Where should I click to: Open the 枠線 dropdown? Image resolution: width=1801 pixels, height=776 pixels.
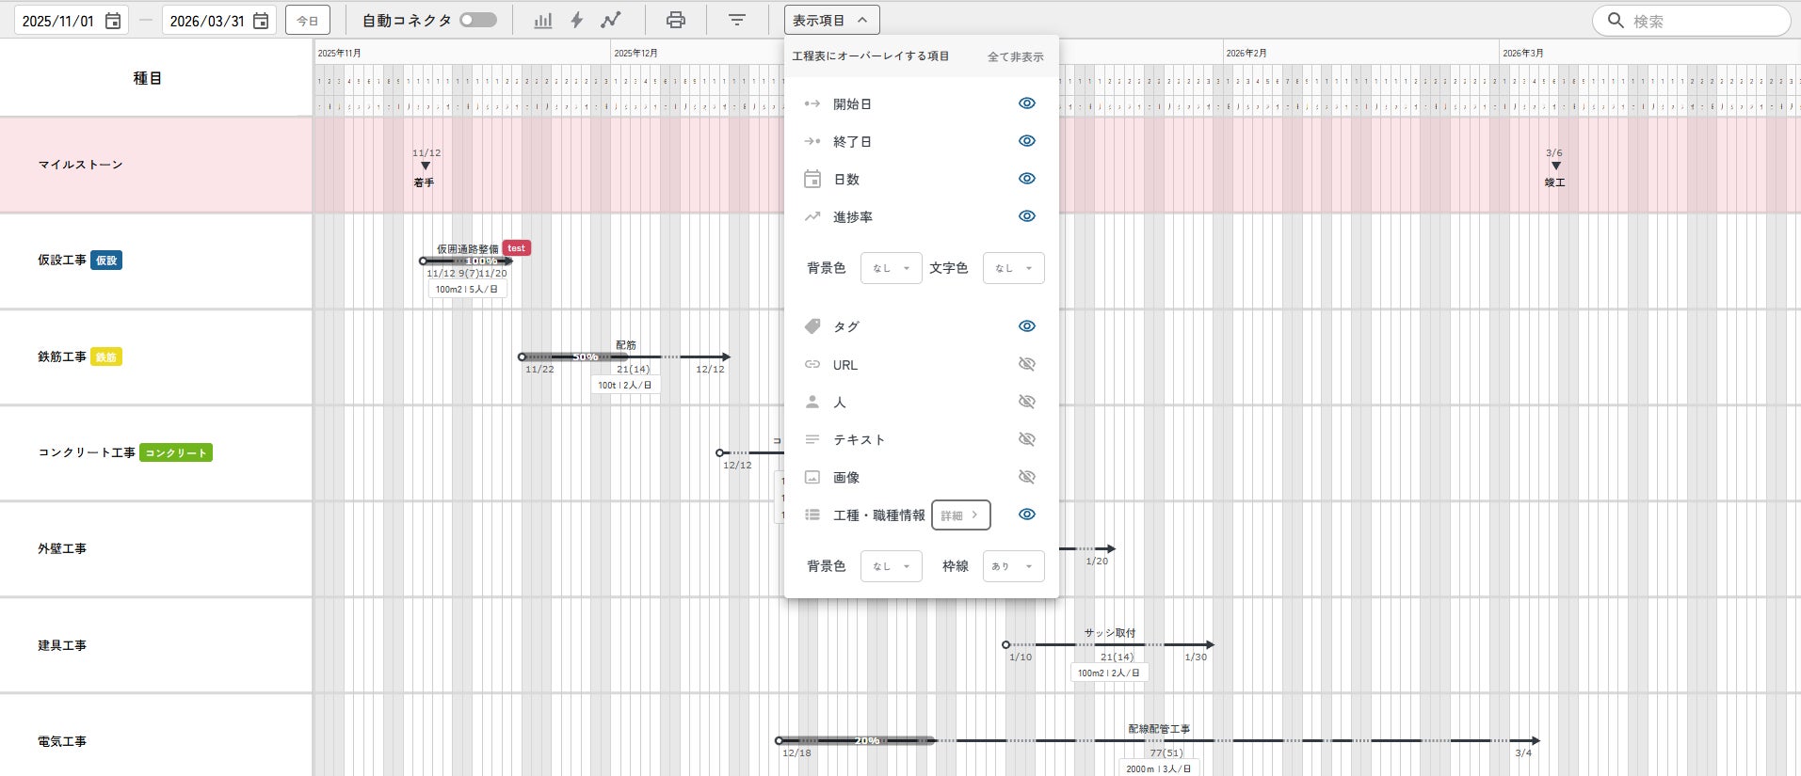tap(1013, 566)
